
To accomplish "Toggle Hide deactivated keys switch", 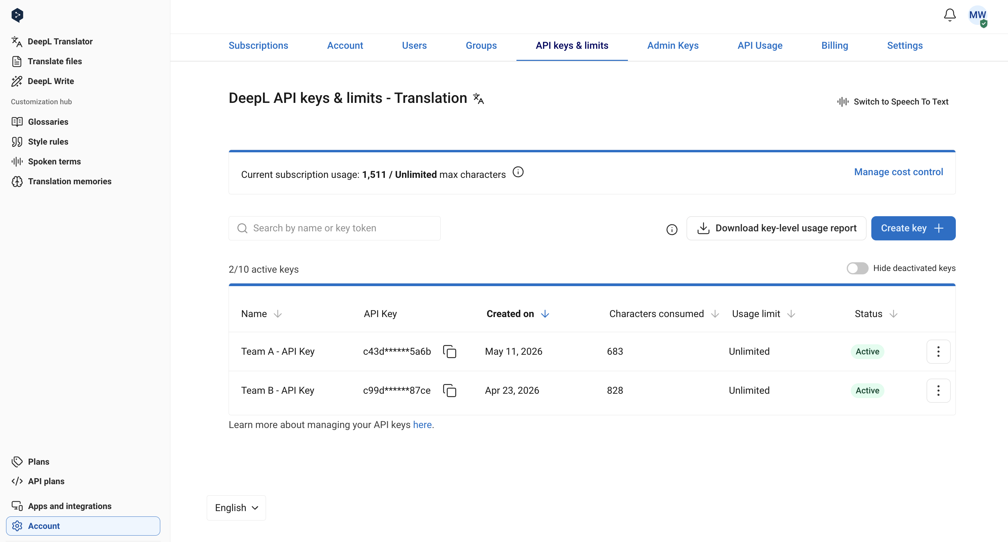I will coord(858,268).
